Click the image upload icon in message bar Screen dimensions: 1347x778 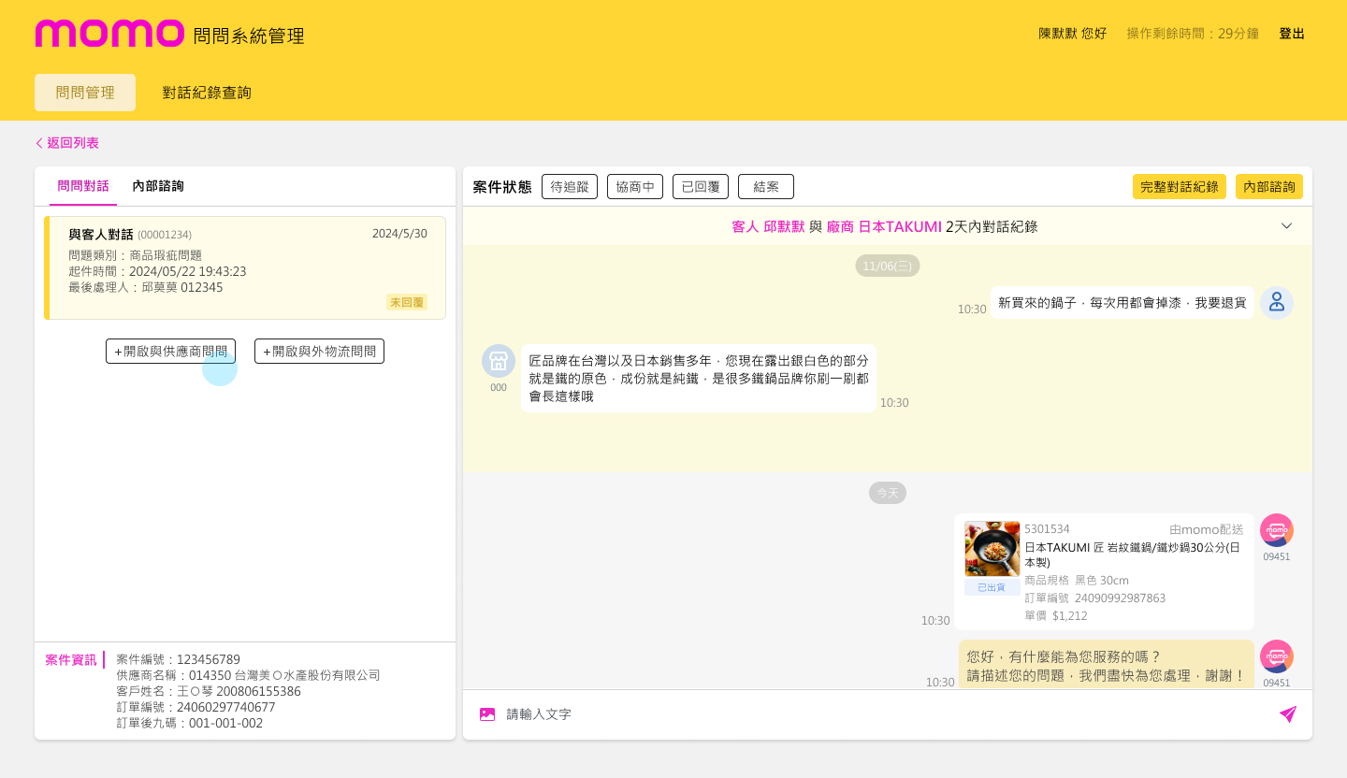(487, 714)
